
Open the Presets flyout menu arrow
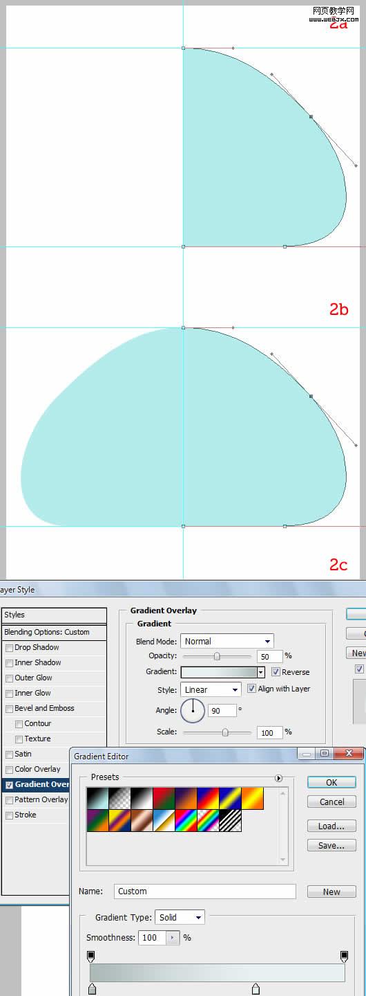point(279,778)
